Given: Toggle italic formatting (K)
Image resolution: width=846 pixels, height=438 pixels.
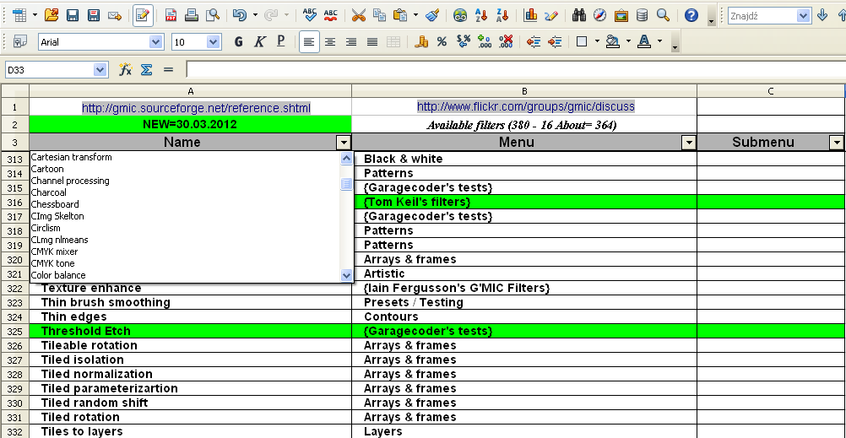Looking at the screenshot, I should (259, 41).
